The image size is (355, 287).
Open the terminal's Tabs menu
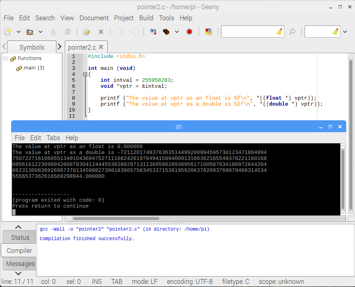tap(53, 138)
